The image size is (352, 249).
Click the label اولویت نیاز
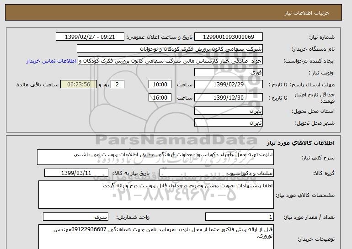[322, 73]
